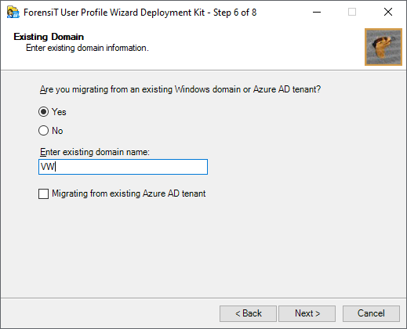407x329 pixels.
Task: Click the ForensiT app icon in title bar
Action: click(x=13, y=13)
